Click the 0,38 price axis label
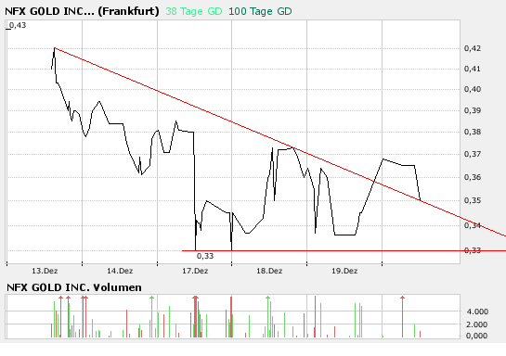 click(x=473, y=132)
